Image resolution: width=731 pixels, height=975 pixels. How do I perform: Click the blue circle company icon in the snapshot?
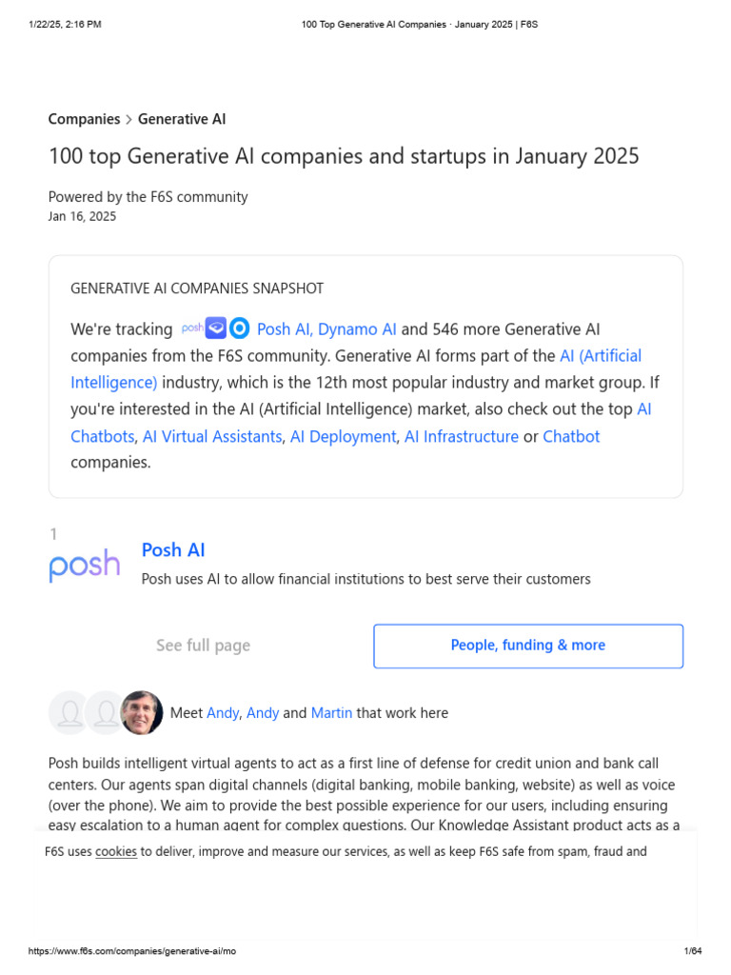(240, 328)
